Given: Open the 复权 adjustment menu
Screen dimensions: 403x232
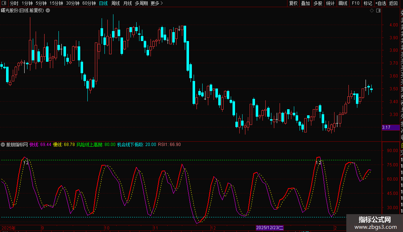Looking at the screenshot, I should coord(293,3).
